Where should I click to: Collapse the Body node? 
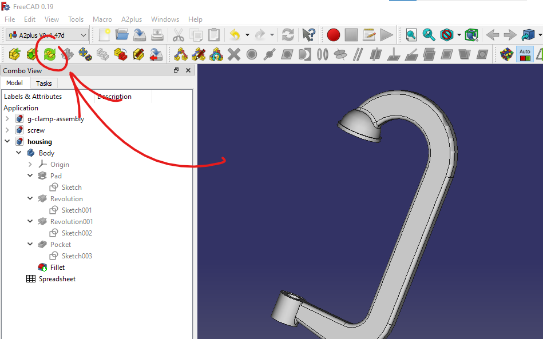coord(19,153)
